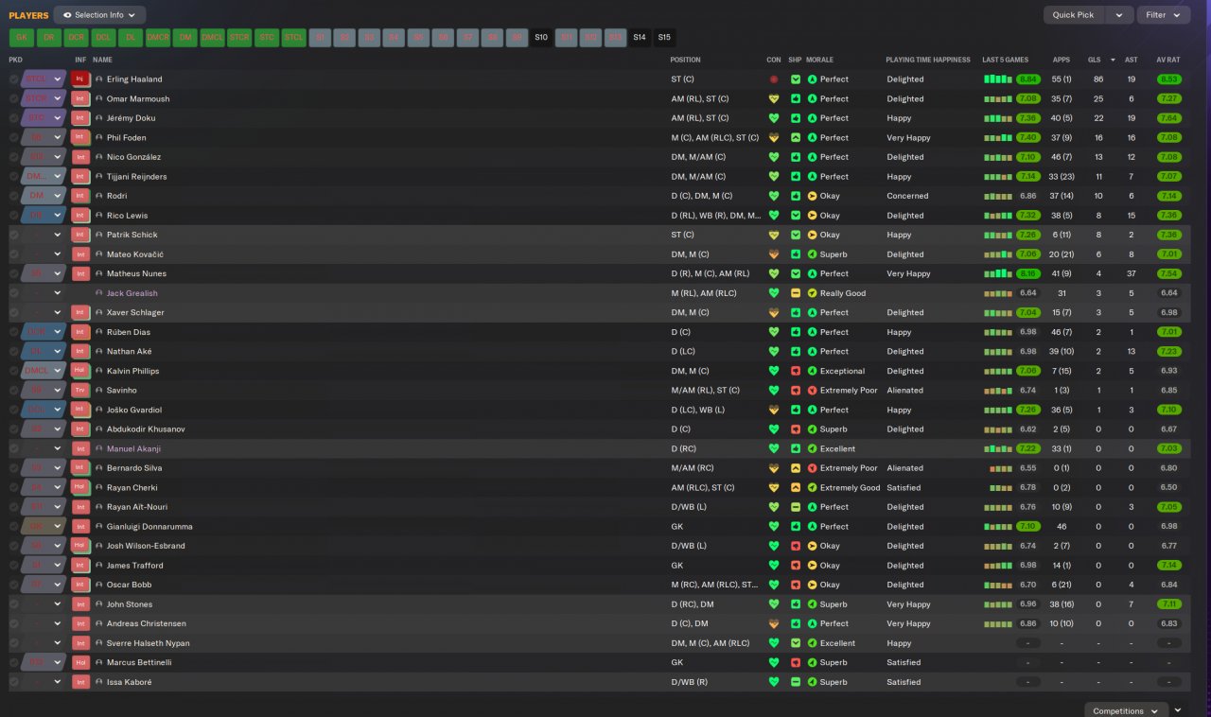
Task: Open the Selection Info dropdown
Action: click(x=99, y=15)
